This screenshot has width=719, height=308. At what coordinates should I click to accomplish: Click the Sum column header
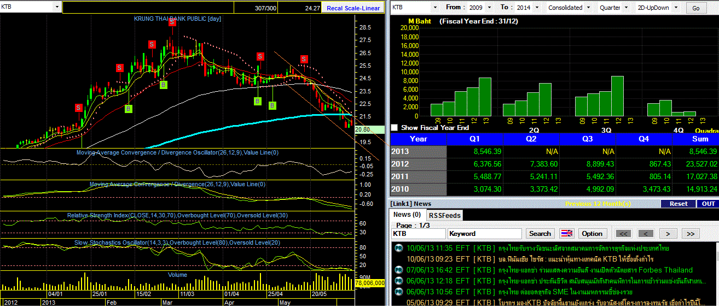pos(696,139)
